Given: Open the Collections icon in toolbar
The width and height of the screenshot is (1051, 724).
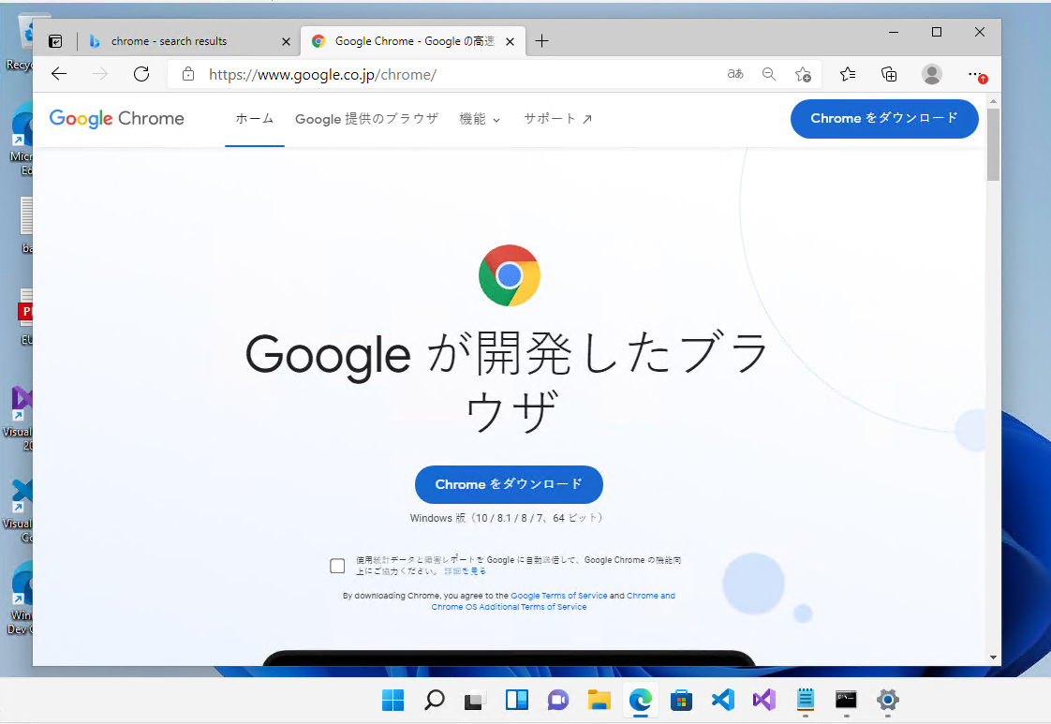Looking at the screenshot, I should 890,74.
